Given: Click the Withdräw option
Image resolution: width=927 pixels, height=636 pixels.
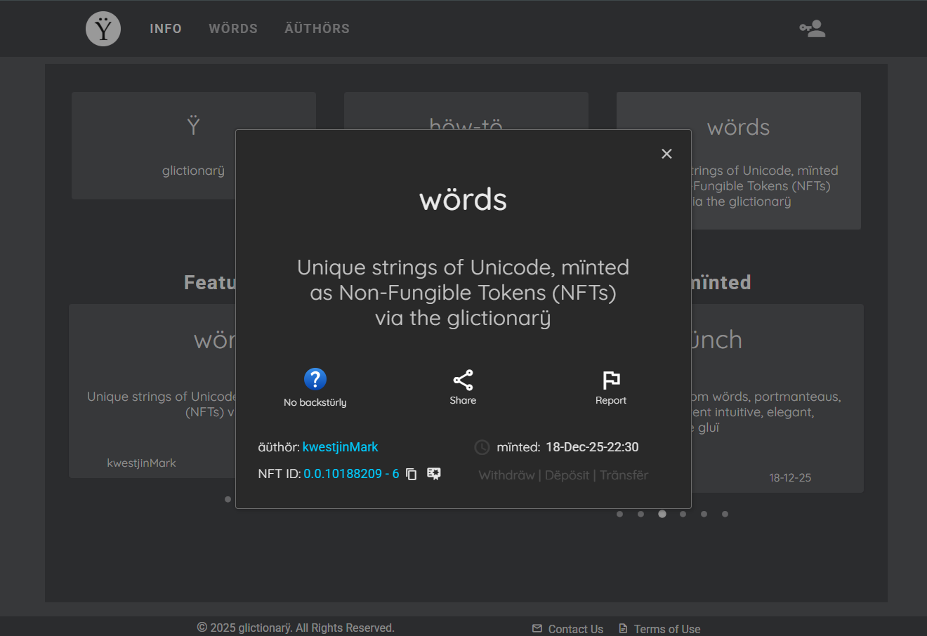Looking at the screenshot, I should coord(506,475).
